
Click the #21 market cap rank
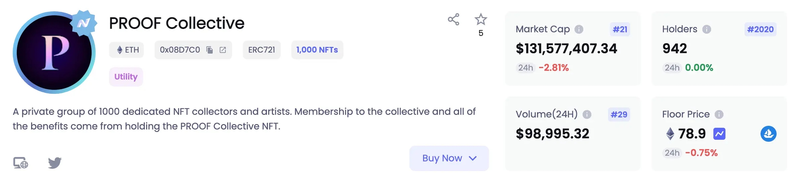point(620,29)
